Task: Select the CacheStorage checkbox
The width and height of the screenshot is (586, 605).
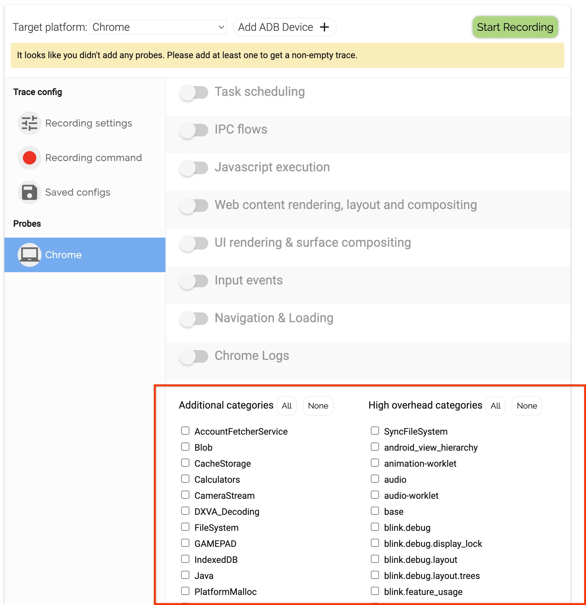Action: pos(185,463)
